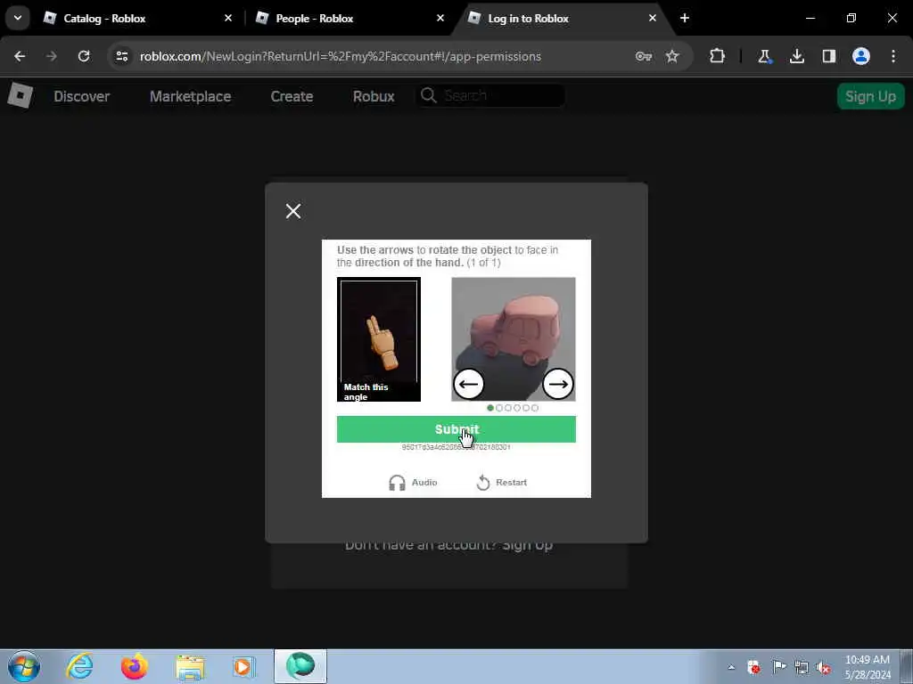Viewport: 913px width, 684px height.
Task: Show hidden system tray icons
Action: click(731, 667)
